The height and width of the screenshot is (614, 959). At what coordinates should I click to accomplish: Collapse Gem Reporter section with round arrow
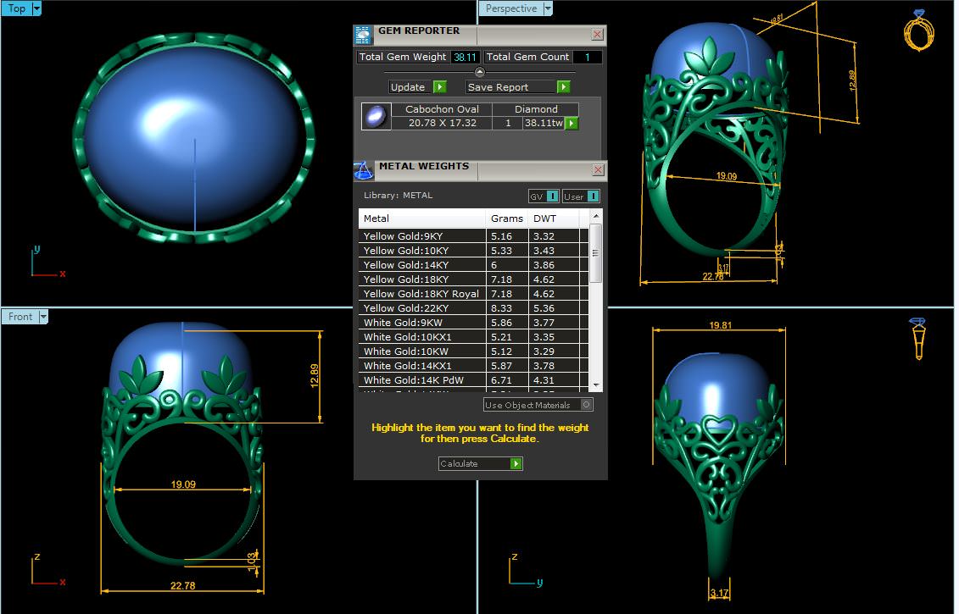480,73
